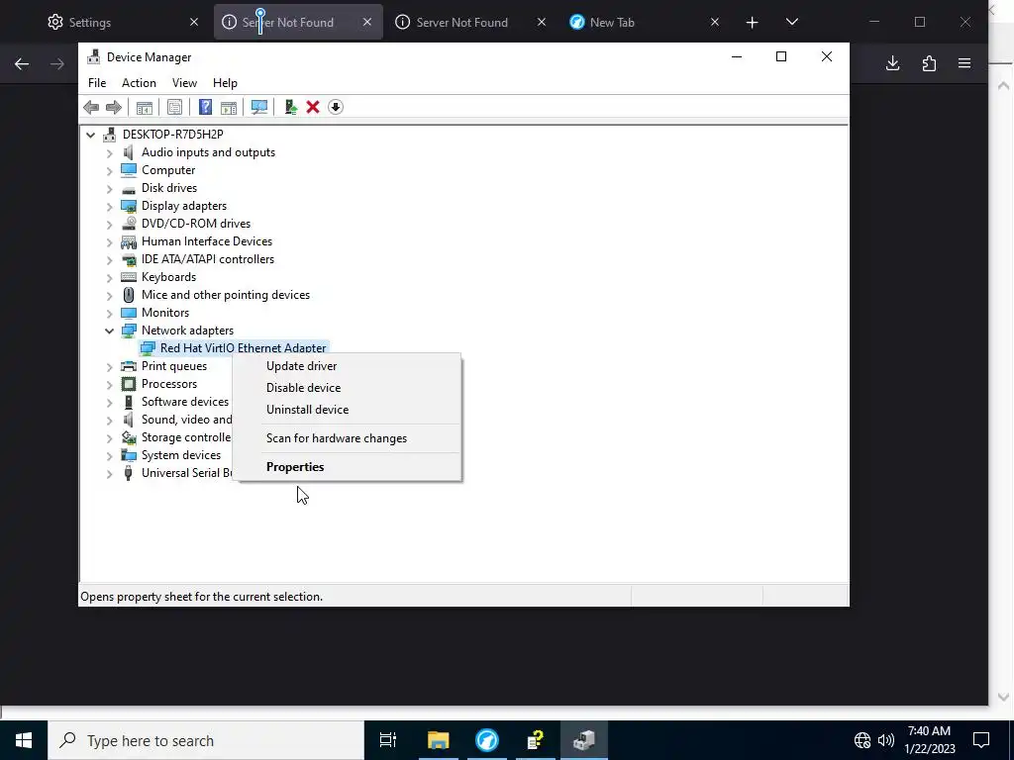Image resolution: width=1014 pixels, height=760 pixels.
Task: Click the DESKTOP-R7D5H2P computer name
Action: click(173, 135)
